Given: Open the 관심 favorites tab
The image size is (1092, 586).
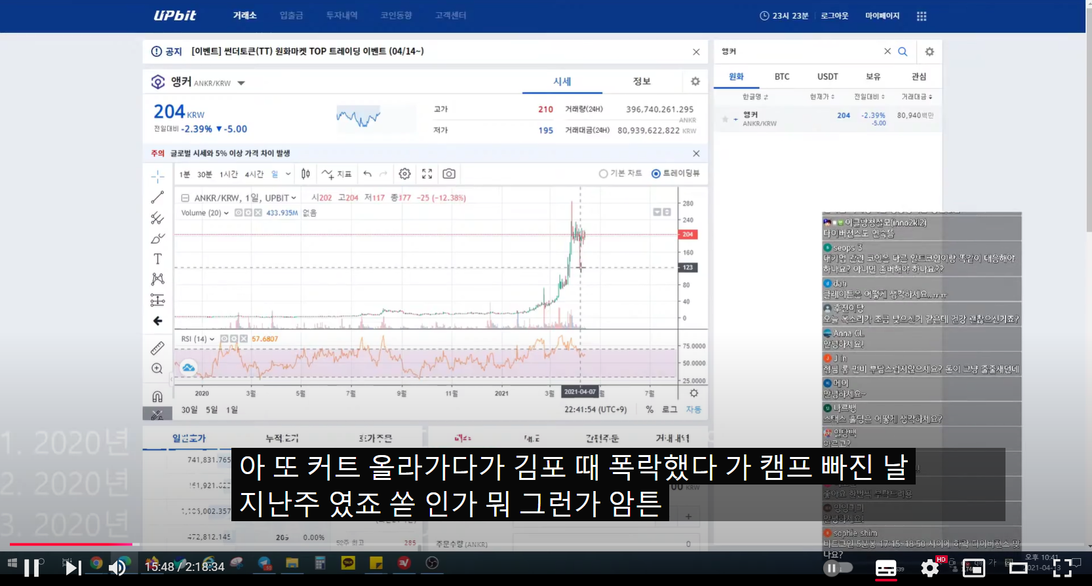Looking at the screenshot, I should pyautogui.click(x=919, y=77).
